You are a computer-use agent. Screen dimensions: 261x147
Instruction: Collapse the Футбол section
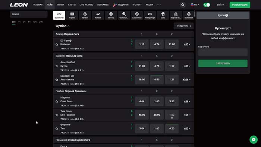click(63, 26)
